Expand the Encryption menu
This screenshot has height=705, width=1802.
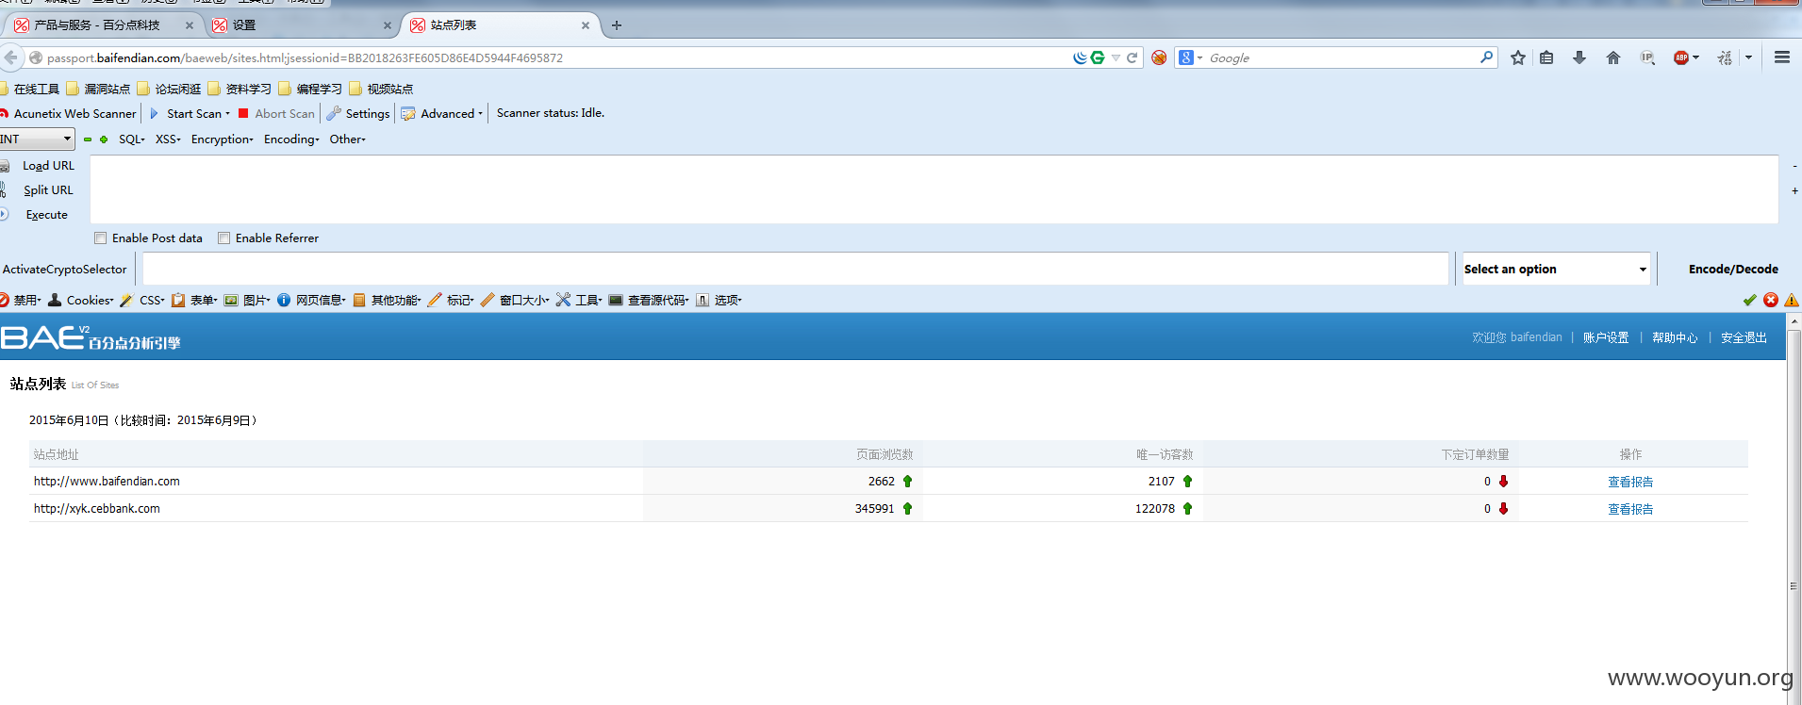[x=223, y=139]
